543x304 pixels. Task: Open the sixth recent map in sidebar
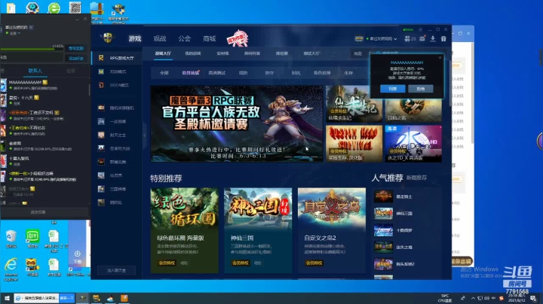point(117,175)
